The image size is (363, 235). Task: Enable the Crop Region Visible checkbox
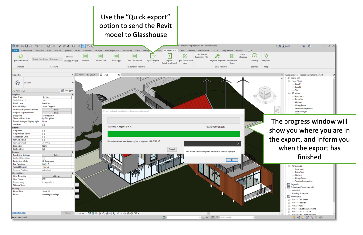click(43, 134)
